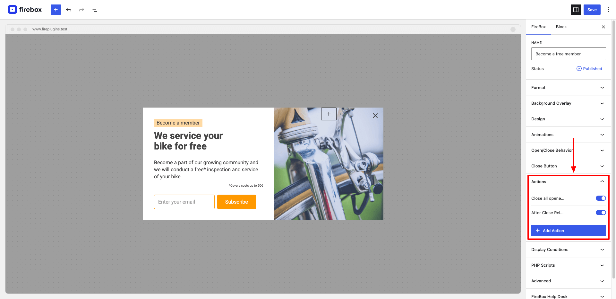Toggle the settings sidebar panel icon
616x299 pixels.
576,10
